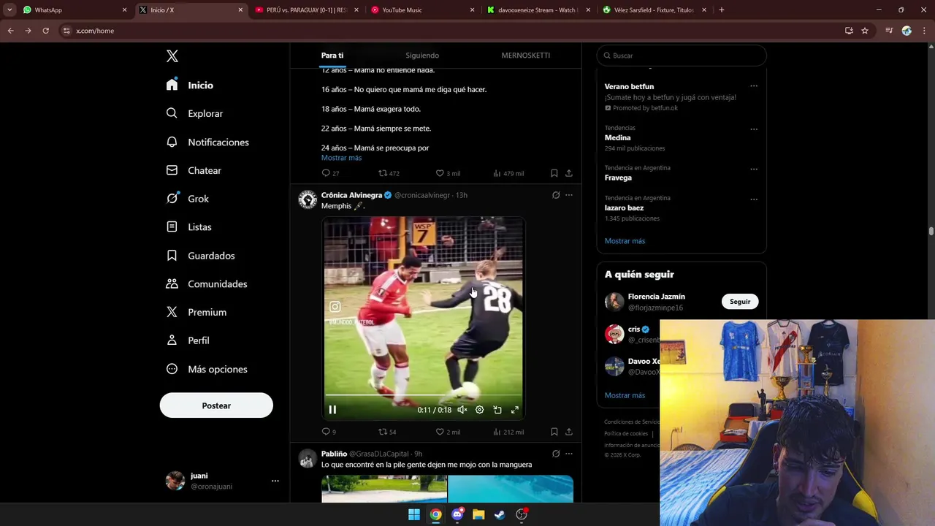Click the Postear button
The image size is (935, 526).
pos(216,405)
